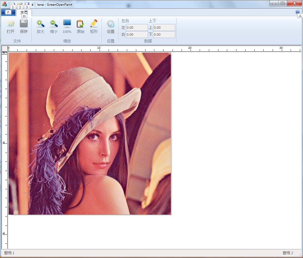Click the 上 (top) value input field

pyautogui.click(x=164, y=28)
